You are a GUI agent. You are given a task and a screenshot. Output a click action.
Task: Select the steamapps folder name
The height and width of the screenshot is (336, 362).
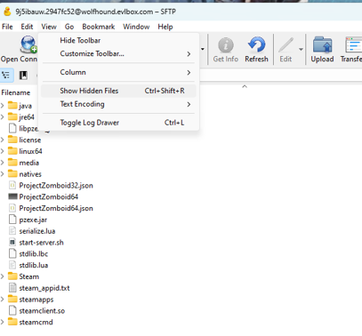36,300
